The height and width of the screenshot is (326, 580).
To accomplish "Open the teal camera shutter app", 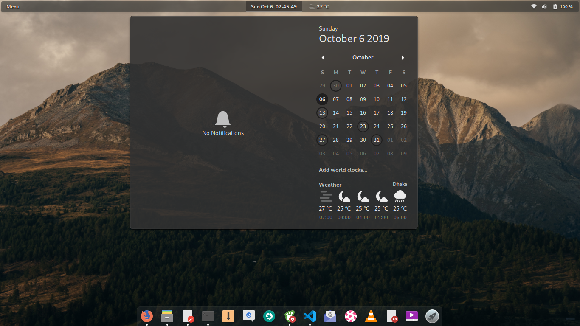I will (269, 316).
